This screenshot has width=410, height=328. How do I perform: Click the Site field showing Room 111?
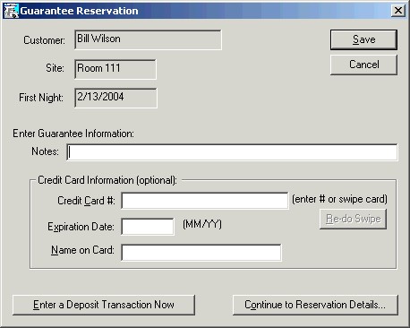pos(115,69)
